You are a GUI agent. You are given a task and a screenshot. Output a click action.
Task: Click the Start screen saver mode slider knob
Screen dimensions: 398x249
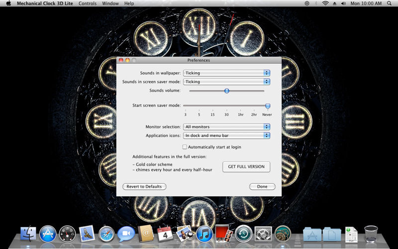(268, 106)
